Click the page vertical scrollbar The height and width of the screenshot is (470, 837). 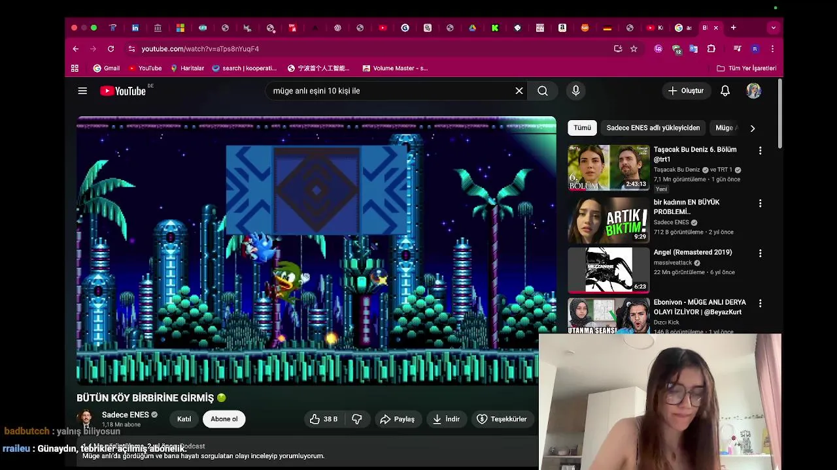pyautogui.click(x=779, y=114)
